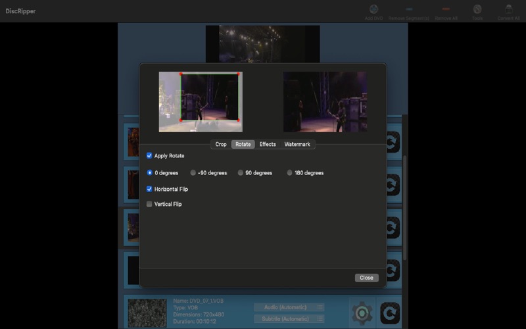The height and width of the screenshot is (329, 526).
Task: Disable the Horizontal Flip checkbox
Action: click(x=149, y=189)
